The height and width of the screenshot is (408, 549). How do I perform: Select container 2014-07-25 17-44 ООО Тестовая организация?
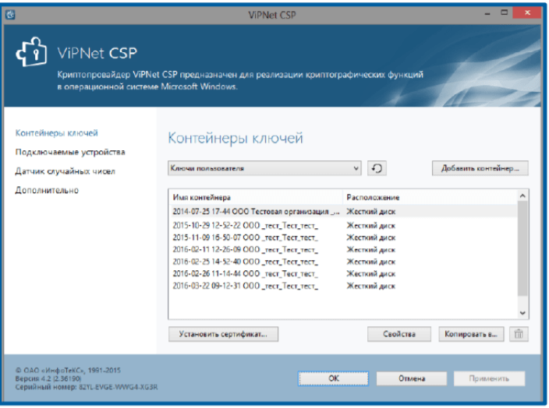(x=343, y=212)
